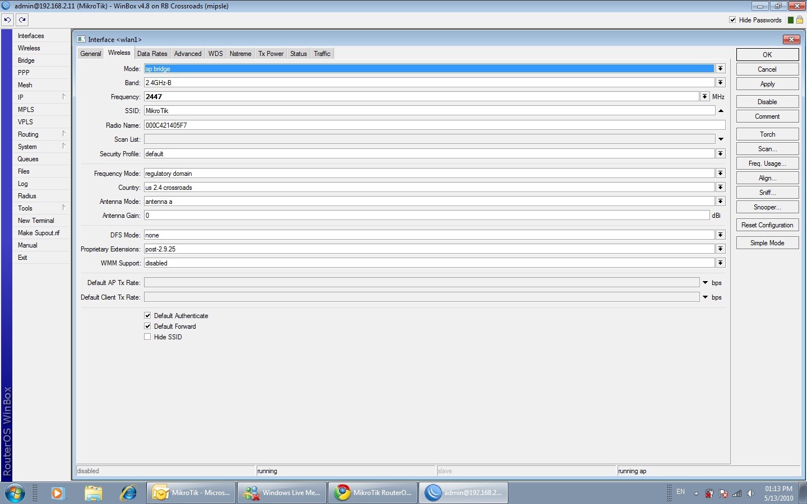
Task: Click the green status indicator square
Action: click(790, 20)
